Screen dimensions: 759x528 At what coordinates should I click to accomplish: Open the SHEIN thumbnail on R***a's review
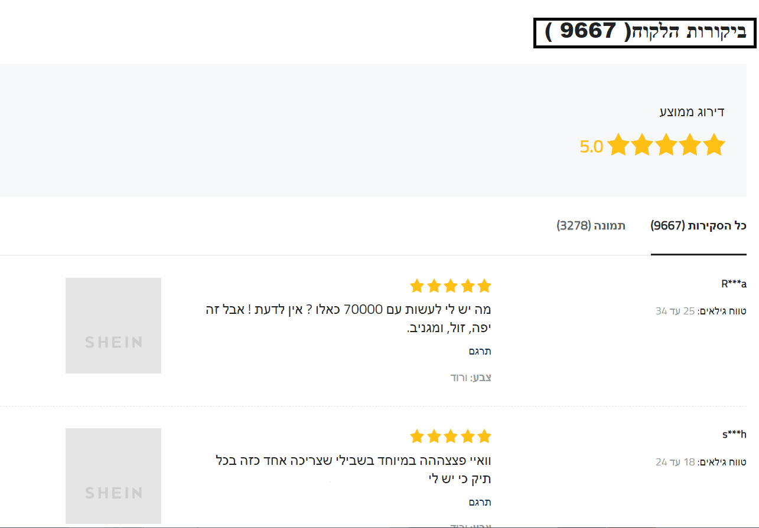tap(113, 326)
